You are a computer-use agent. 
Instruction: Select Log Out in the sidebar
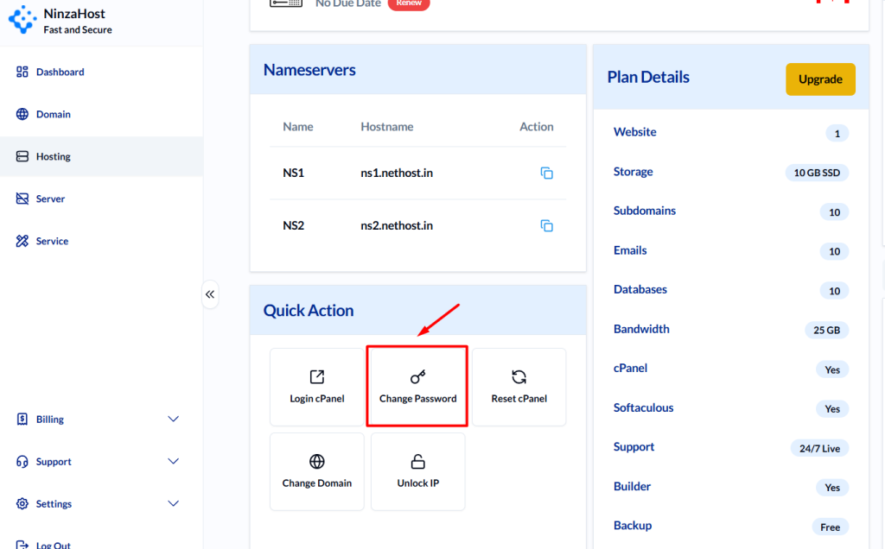[x=53, y=545]
